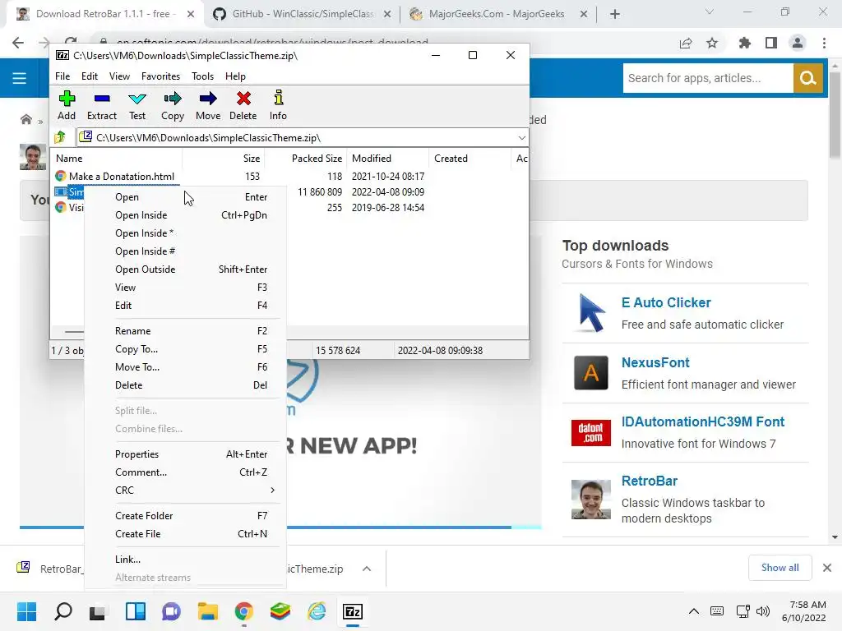Screen dimensions: 842x631
Task: Click the orange Softonic search button
Action: point(807,78)
